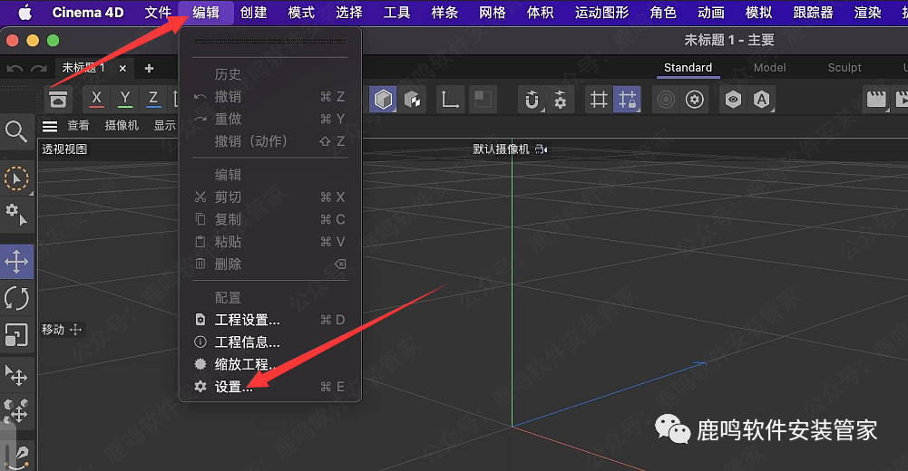This screenshot has height=471, width=908.
Task: Click the overlapping squares viewport icon
Action: point(483,100)
